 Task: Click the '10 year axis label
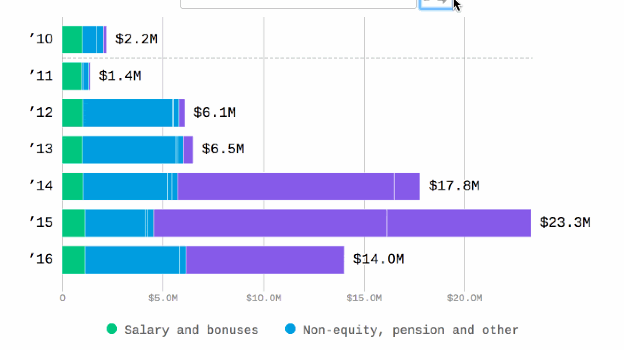pyautogui.click(x=41, y=39)
